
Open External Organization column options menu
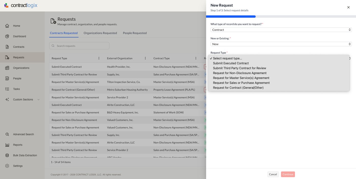click(x=145, y=58)
